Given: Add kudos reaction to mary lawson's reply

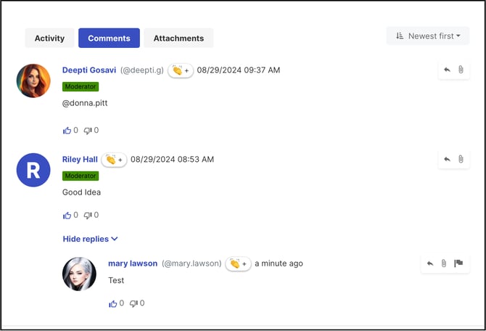Looking at the screenshot, I should click(x=238, y=263).
